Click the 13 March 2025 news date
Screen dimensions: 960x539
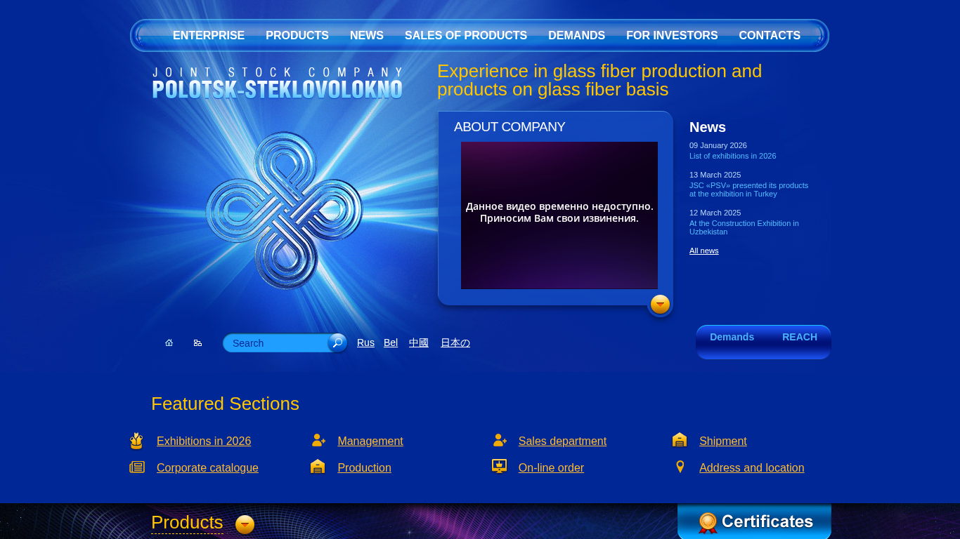click(x=715, y=175)
